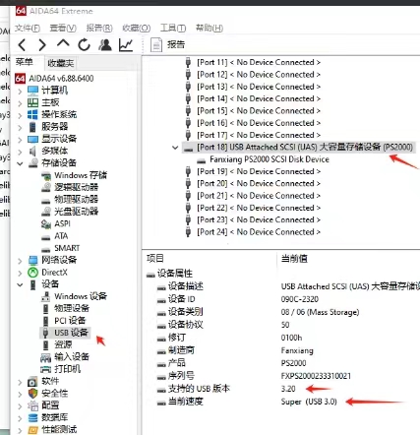Go up one level with the Up arrow
This screenshot has height=435, width=420.
[63, 43]
